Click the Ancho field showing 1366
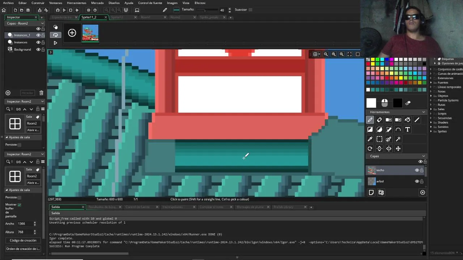Image resolution: width=463 pixels, height=260 pixels. [x=25, y=224]
